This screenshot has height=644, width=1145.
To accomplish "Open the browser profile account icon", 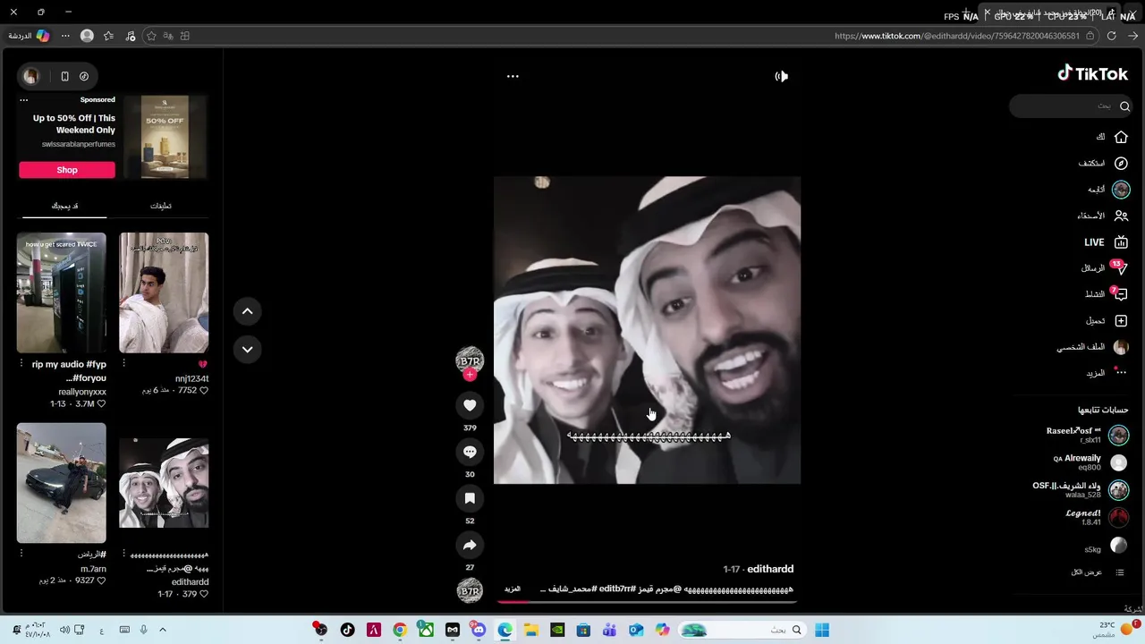I will [x=87, y=36].
